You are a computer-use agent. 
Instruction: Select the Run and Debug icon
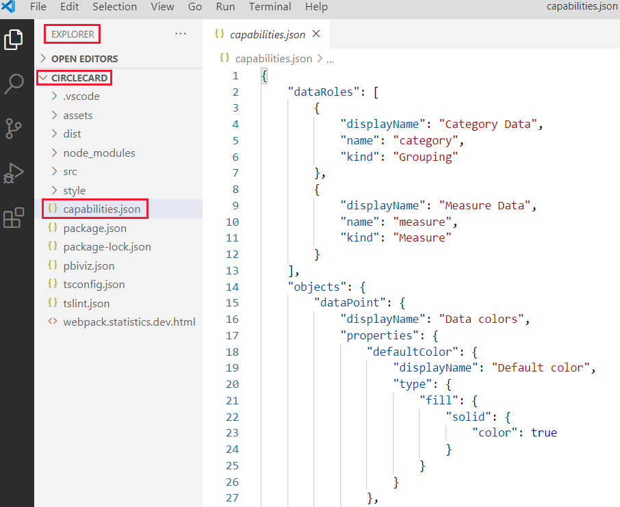14,173
